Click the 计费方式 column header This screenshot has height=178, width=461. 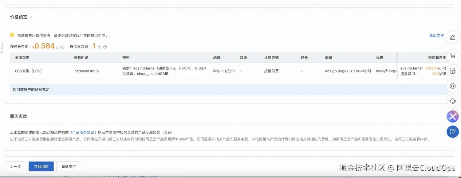tap(271, 58)
